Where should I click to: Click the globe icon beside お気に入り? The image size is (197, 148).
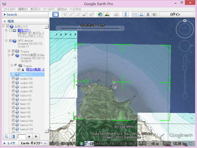tap(12, 26)
